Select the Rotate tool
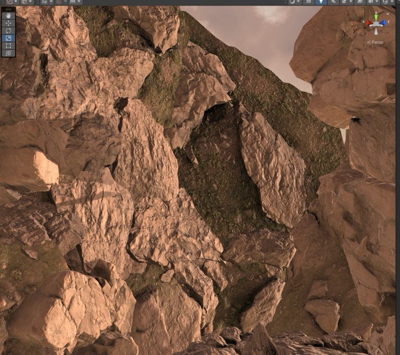The image size is (400, 355). (8, 31)
